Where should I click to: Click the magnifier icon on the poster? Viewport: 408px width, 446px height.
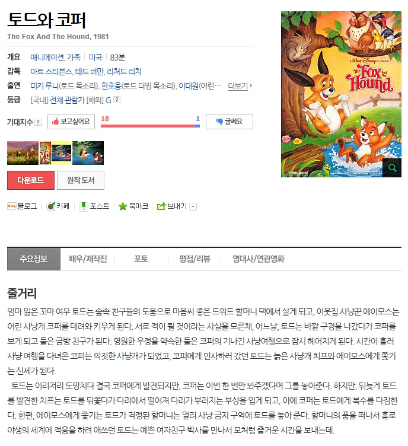tap(392, 168)
